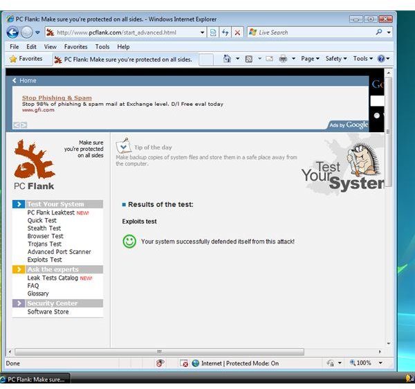This screenshot has height=389, width=415.
Task: Click the blue Help question mark icon
Action: click(x=381, y=59)
